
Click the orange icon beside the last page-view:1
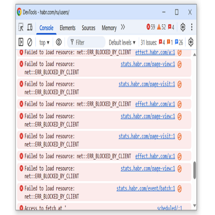[x=179, y=169]
